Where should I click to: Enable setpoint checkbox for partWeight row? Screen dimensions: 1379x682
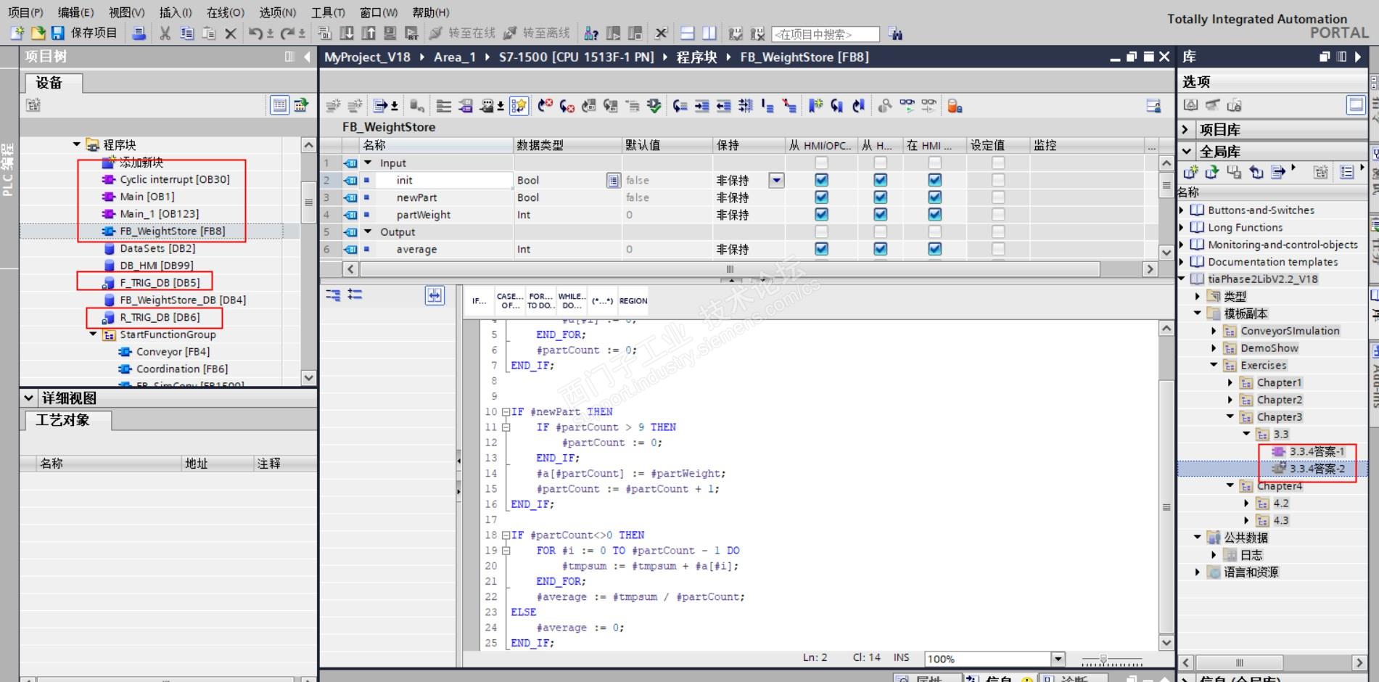[x=998, y=215]
